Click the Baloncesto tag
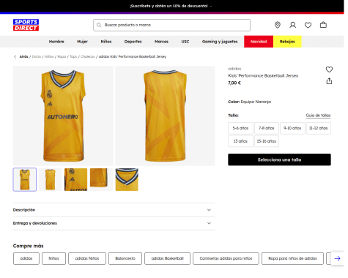Screen dimensions: 348x278 [125, 258]
